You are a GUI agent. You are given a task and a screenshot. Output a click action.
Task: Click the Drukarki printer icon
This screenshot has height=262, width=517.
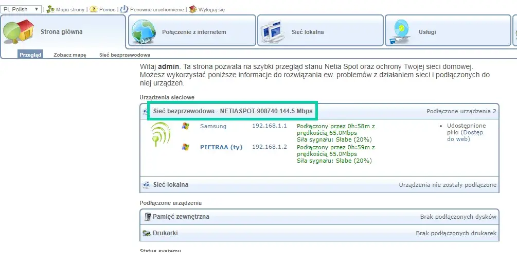click(147, 233)
